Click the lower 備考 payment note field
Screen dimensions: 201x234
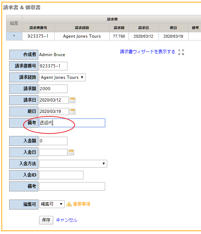[x=72, y=186]
